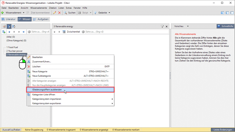Click Auswahl aufheben in status bar
The image size is (235, 132).
[x=11, y=130]
